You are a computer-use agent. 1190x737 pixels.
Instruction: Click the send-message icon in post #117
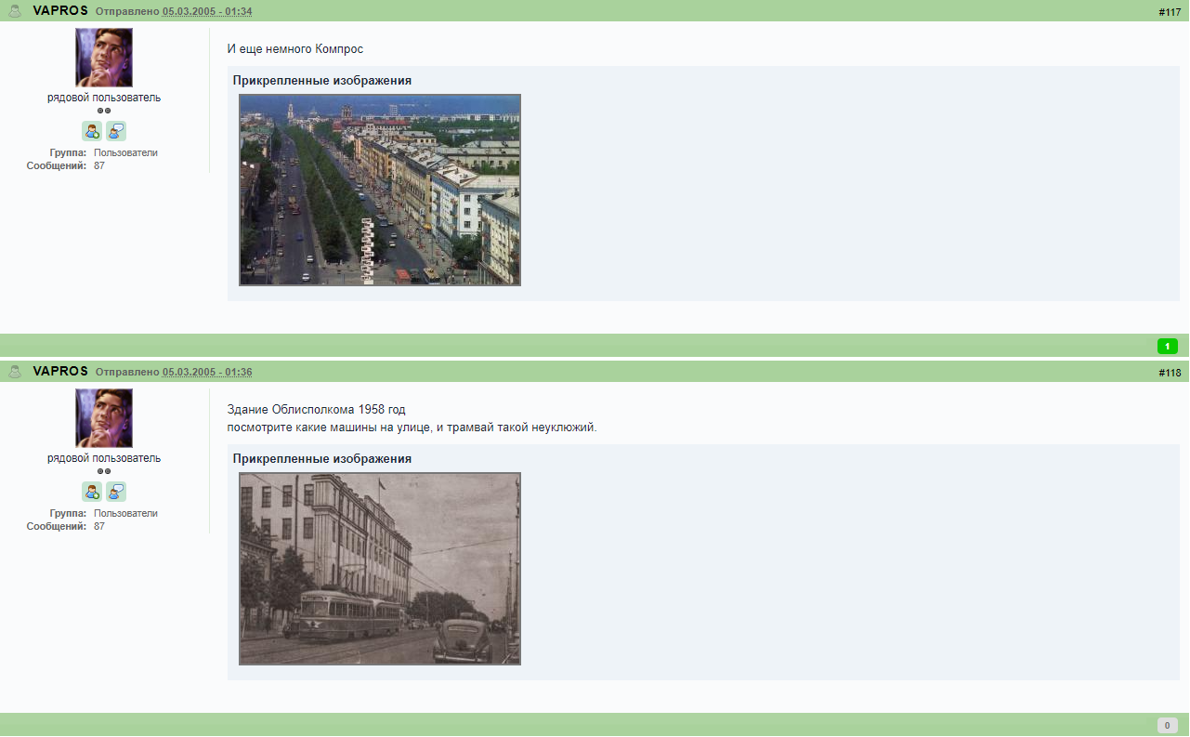tap(116, 131)
